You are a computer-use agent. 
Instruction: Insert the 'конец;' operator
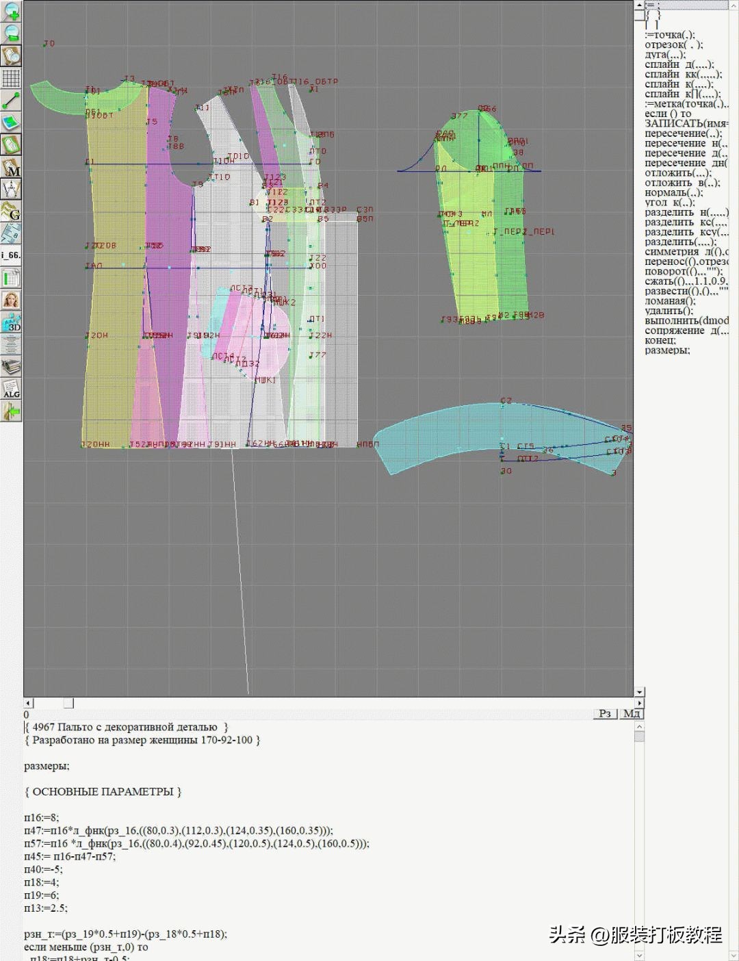point(660,340)
